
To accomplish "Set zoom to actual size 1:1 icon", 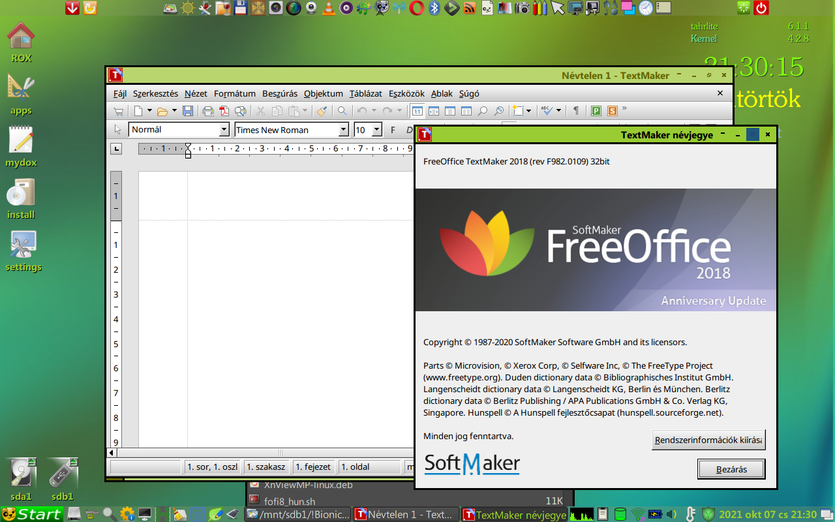I will point(417,111).
